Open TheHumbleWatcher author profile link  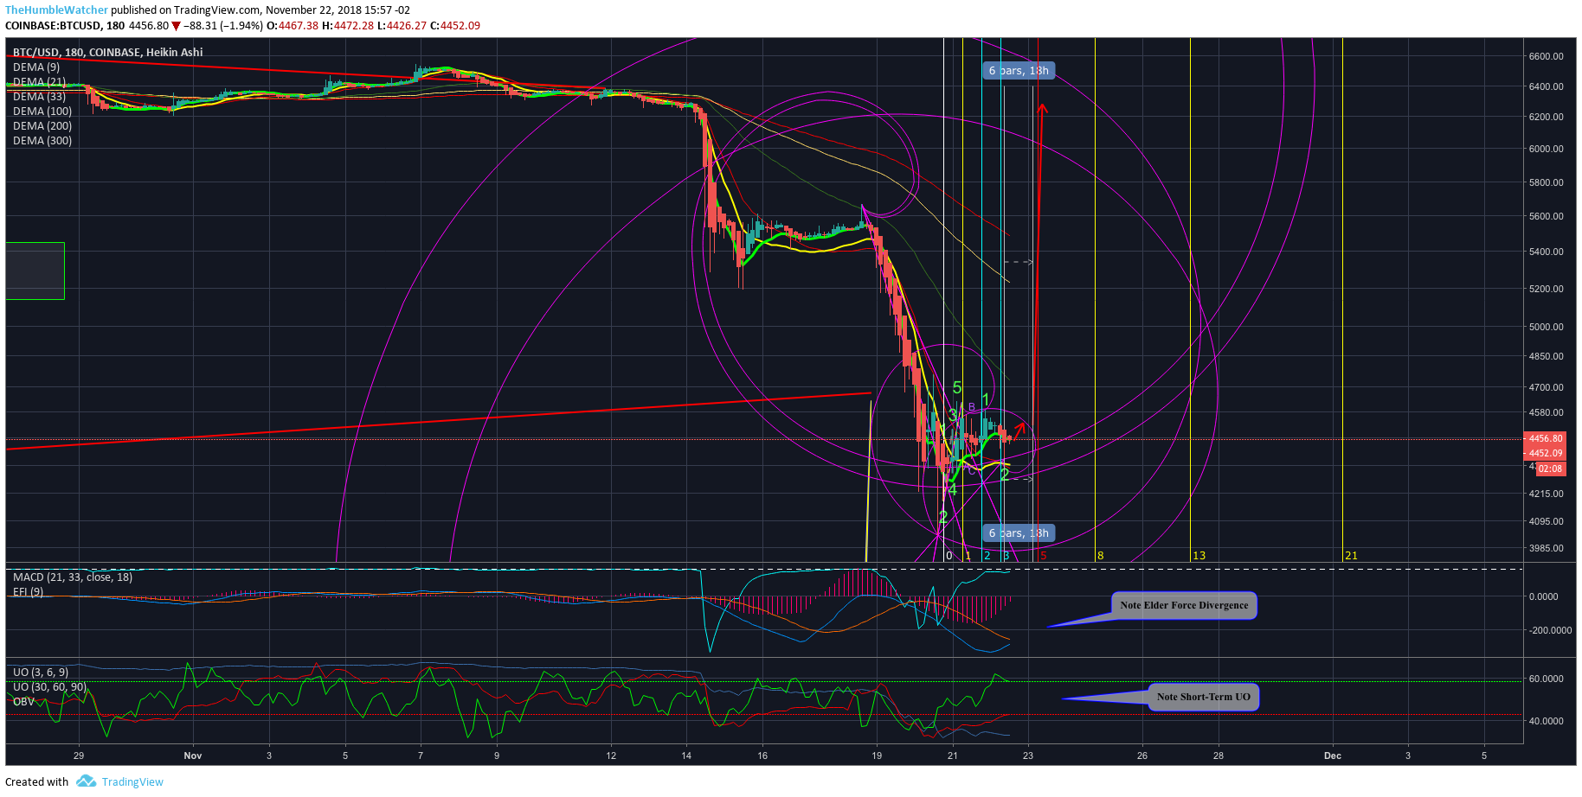coord(57,10)
